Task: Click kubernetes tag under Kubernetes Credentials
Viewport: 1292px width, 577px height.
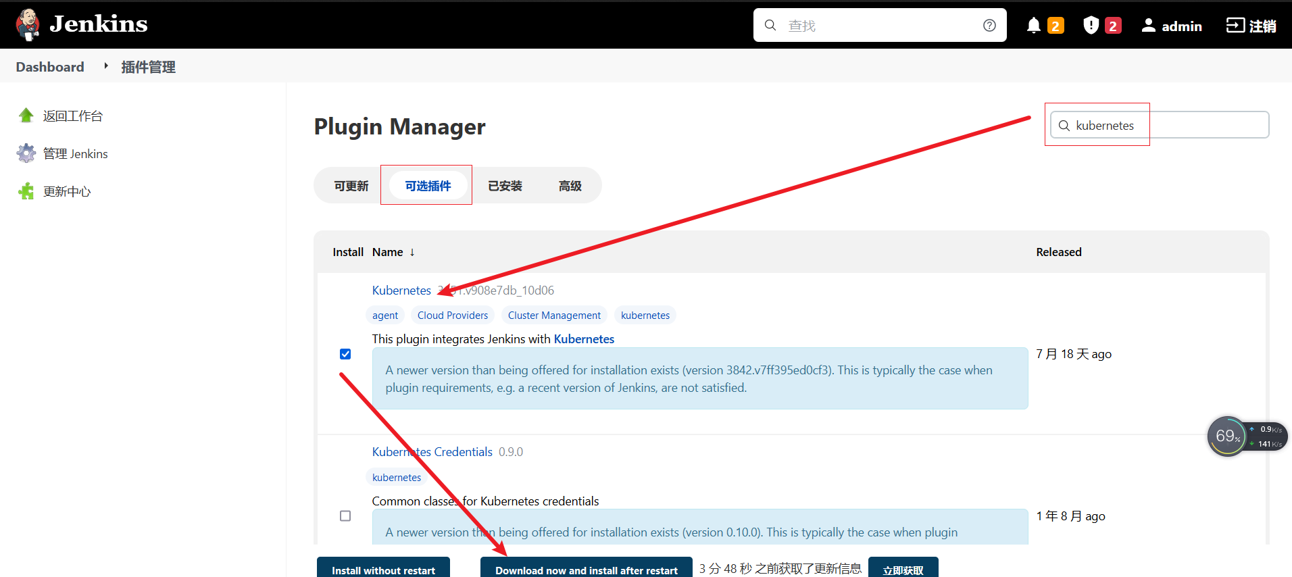Action: [397, 478]
